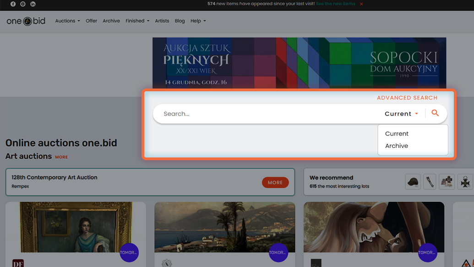474x267 pixels.
Task: Choose Archive from the scope list
Action: [397, 146]
